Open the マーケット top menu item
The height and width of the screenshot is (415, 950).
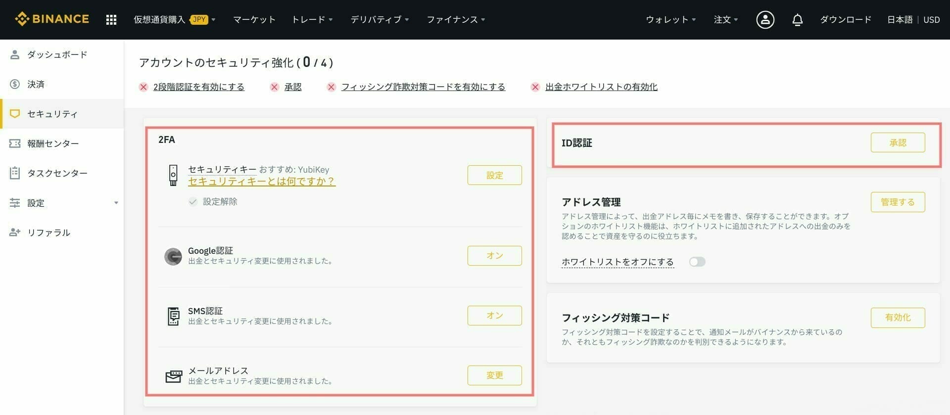tap(254, 20)
